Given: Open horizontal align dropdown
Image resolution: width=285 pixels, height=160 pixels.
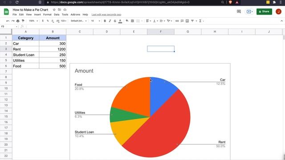Looking at the screenshot, I should (x=148, y=21).
